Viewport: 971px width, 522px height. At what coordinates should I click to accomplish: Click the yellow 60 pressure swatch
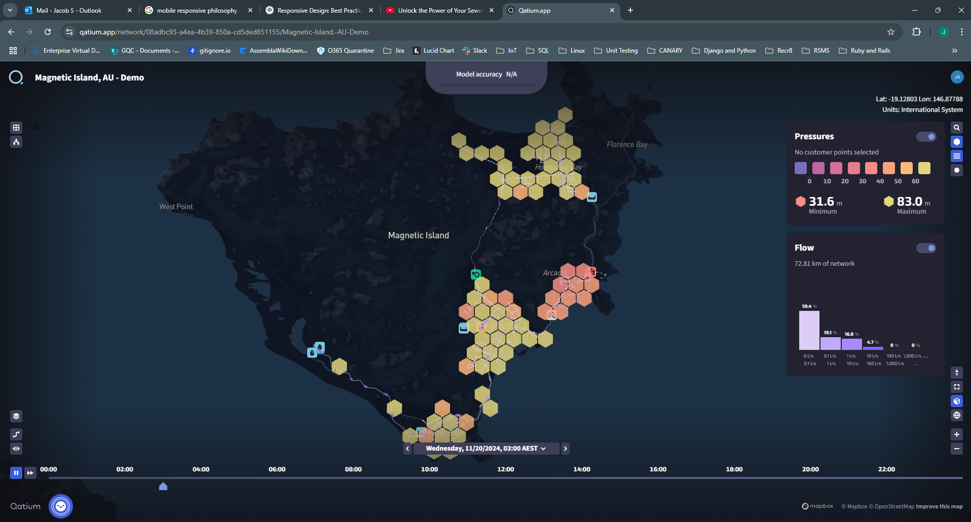(x=924, y=168)
